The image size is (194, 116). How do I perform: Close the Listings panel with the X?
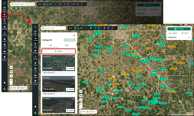74,35
